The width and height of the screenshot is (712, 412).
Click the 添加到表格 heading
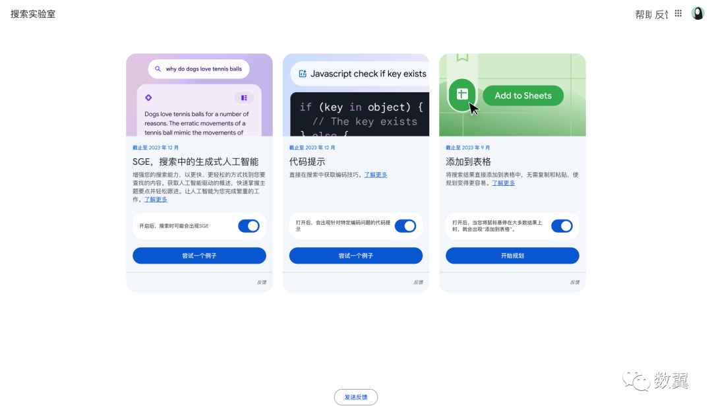pyautogui.click(x=468, y=162)
